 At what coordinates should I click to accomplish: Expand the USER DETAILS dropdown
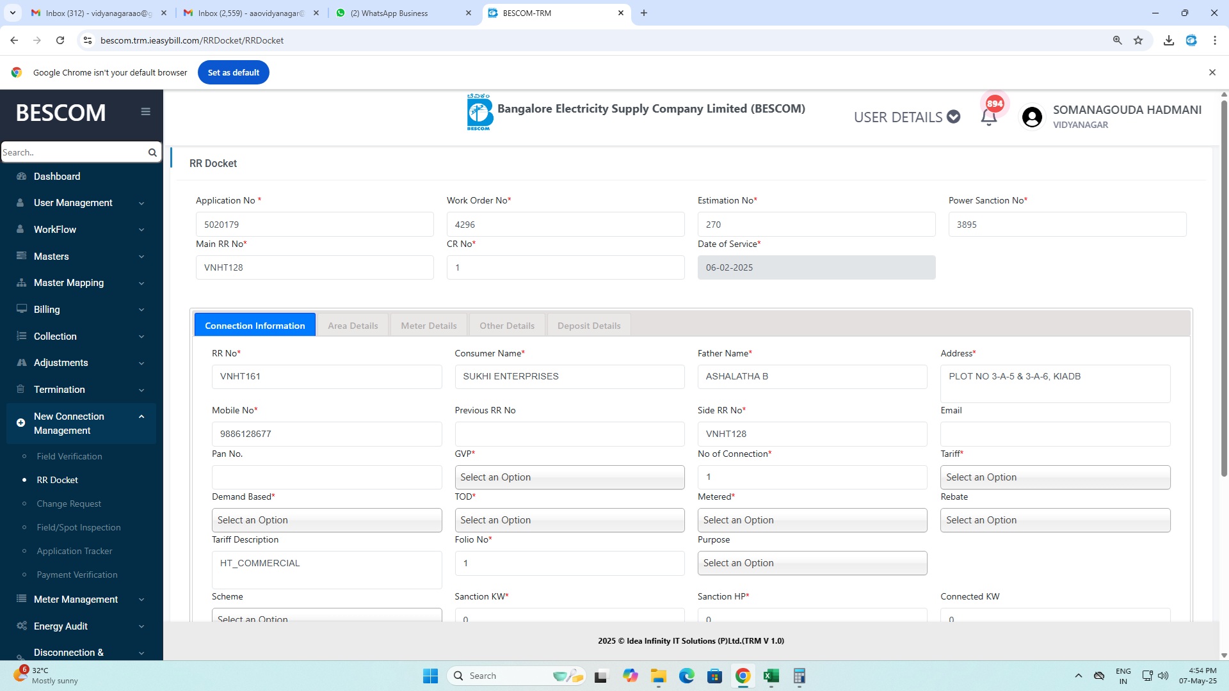pos(907,117)
